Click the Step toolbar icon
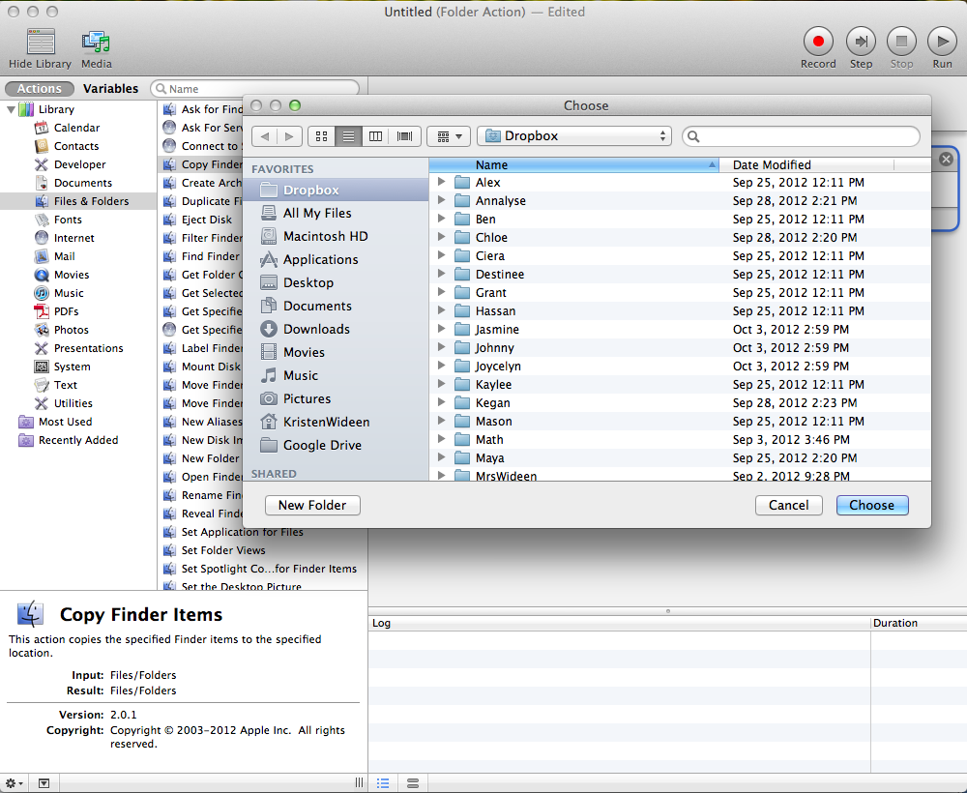The height and width of the screenshot is (793, 967). 861,42
